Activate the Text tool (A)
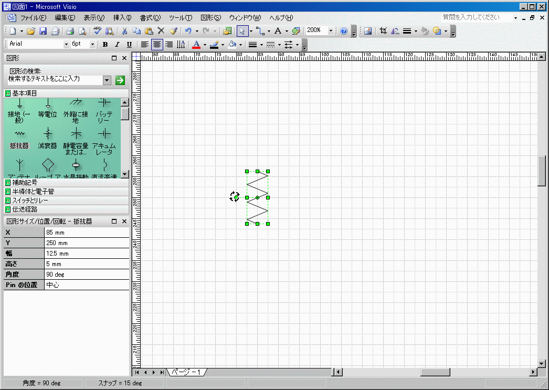549x390 pixels. click(x=278, y=31)
